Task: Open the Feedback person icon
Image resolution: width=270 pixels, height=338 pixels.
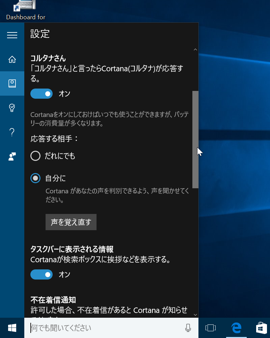Action: [12, 156]
